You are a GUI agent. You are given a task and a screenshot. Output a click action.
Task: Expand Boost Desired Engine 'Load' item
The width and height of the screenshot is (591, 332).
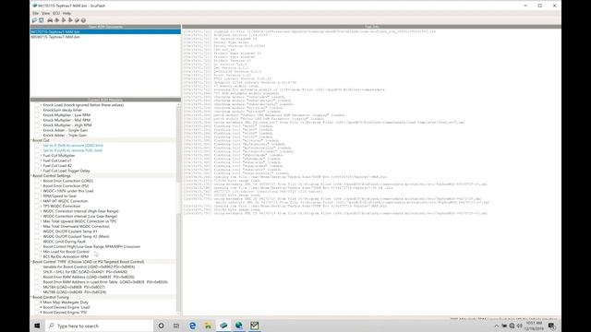[x=41, y=307]
